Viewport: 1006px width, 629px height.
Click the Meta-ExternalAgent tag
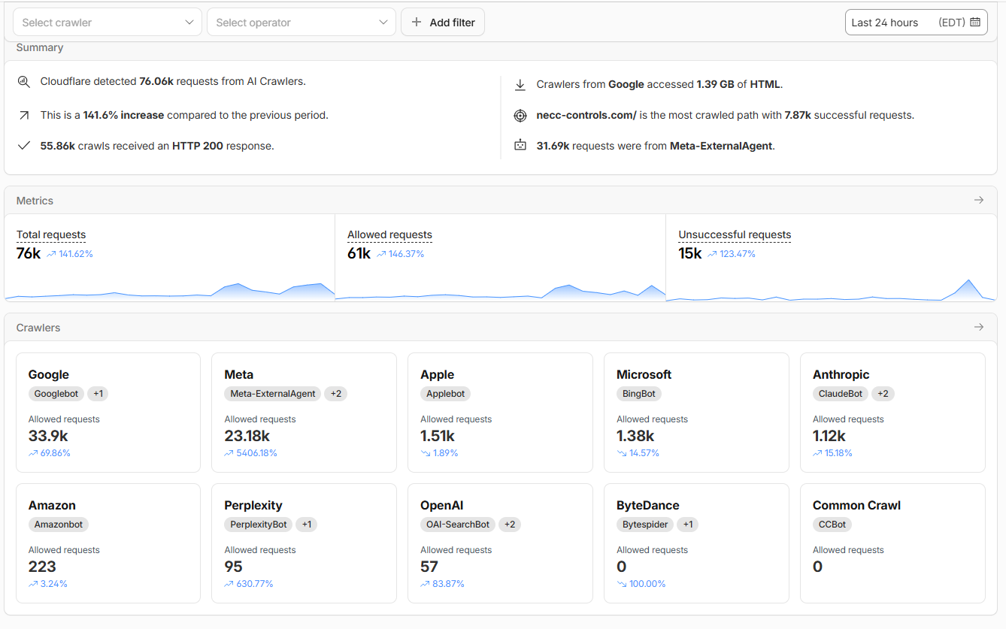(273, 394)
